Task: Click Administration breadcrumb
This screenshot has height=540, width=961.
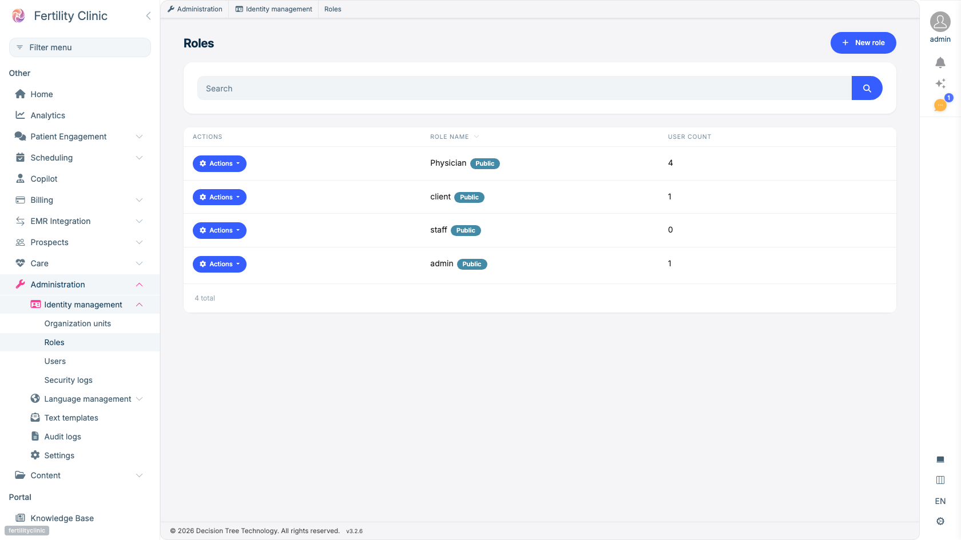Action: (x=195, y=9)
